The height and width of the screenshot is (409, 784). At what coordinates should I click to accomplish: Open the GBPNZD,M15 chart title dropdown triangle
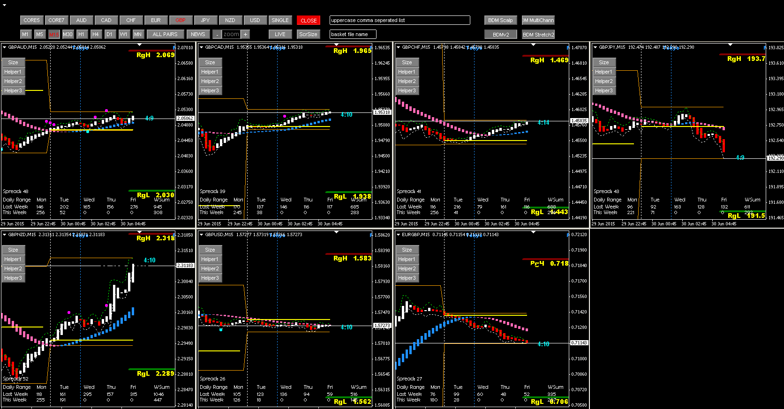click(x=4, y=234)
